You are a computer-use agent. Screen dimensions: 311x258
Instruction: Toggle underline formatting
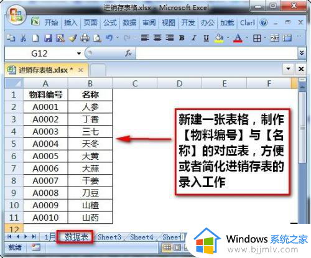(x=207, y=38)
